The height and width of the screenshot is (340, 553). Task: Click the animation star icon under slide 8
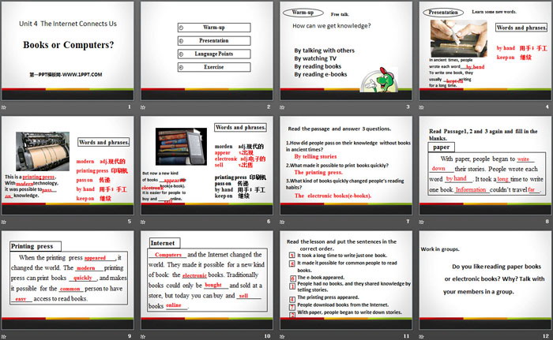(x=421, y=222)
